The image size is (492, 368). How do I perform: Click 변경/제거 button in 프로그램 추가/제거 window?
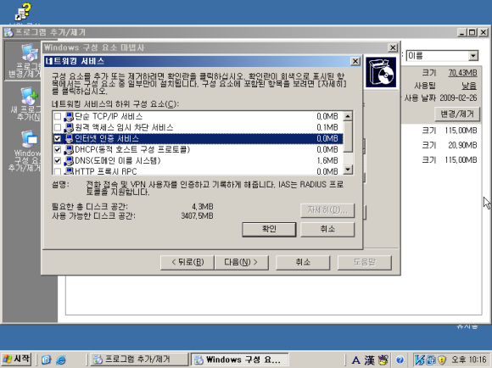457,114
